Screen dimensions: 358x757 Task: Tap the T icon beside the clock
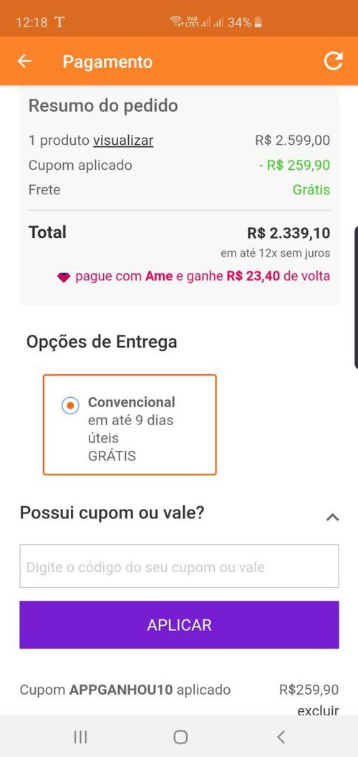pos(59,22)
